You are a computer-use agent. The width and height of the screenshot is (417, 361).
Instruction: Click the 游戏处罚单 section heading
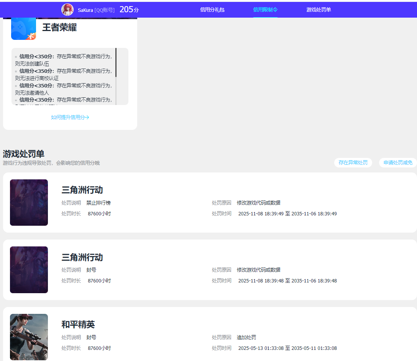[x=24, y=154]
